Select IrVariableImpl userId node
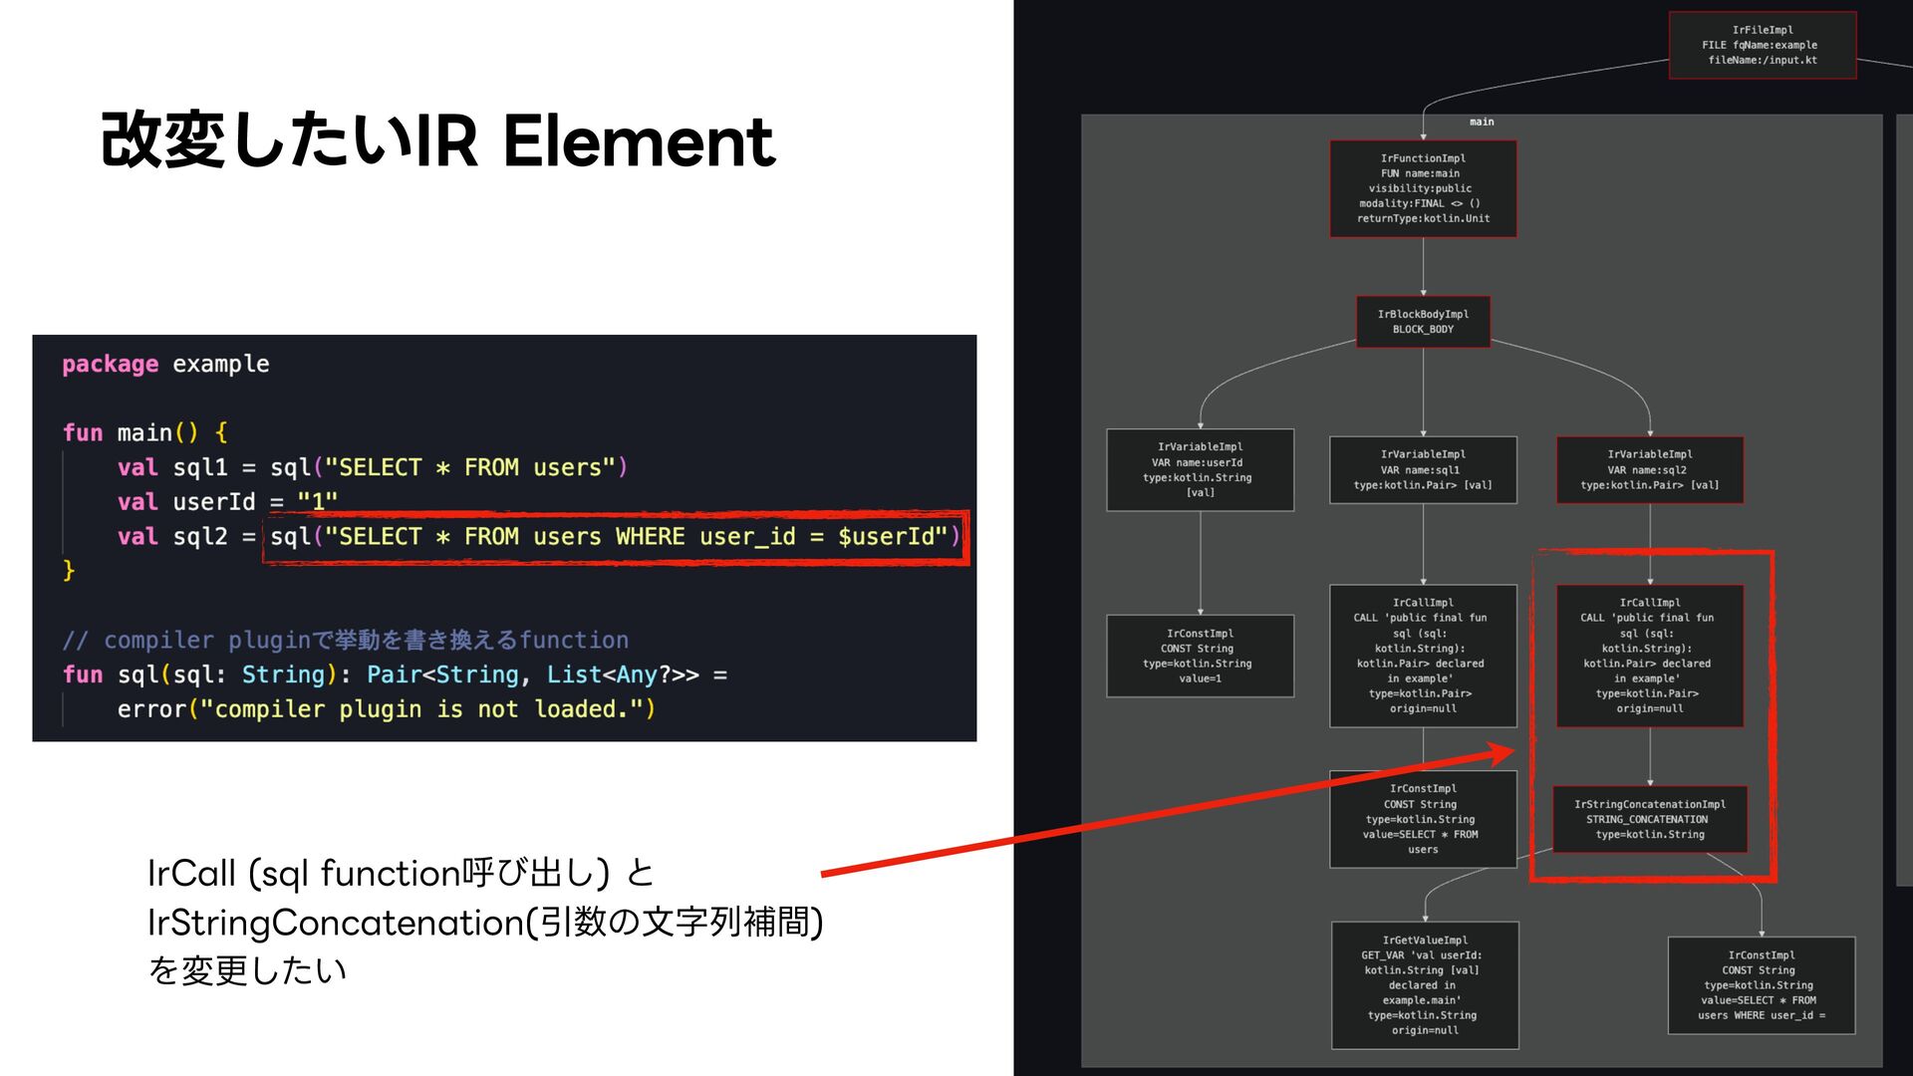Viewport: 1913px width, 1076px height. pos(1200,469)
